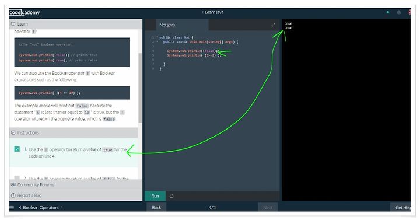Reset the code with refresh icon
The image size is (420, 220).
point(171,196)
